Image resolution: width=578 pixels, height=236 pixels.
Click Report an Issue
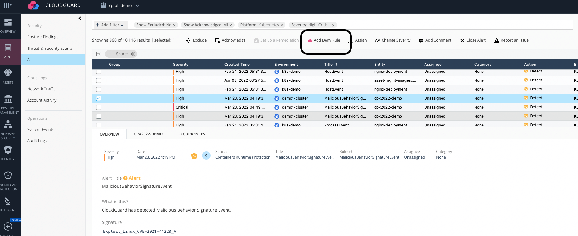click(511, 40)
